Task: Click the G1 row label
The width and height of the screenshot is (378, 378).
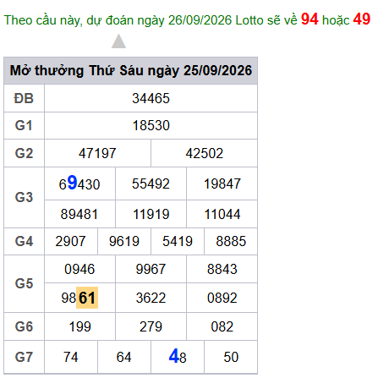Action: click(x=24, y=125)
